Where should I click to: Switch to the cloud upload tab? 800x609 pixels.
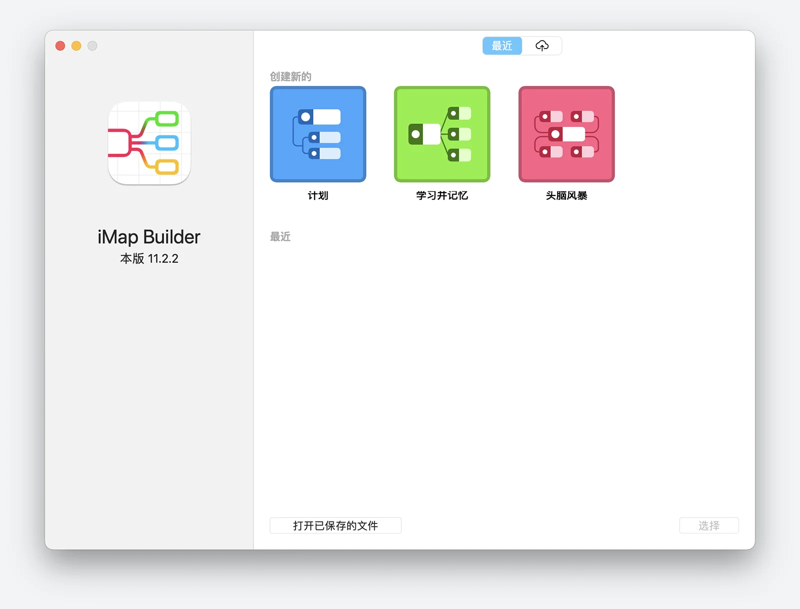pos(542,46)
